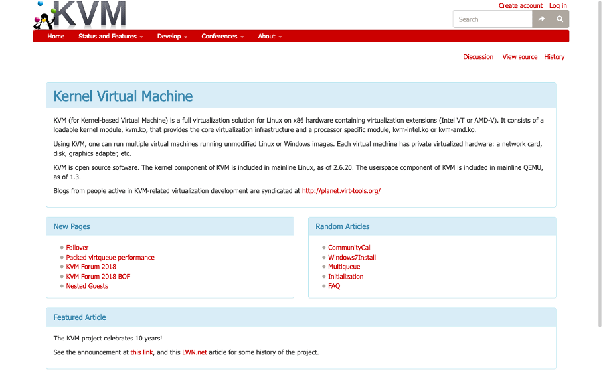603x377 pixels.
Task: Open the Initialization article link
Action: 346,276
